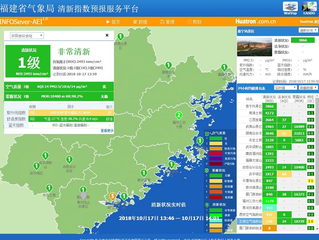This screenshot has height=240, width=319.
Task: Click the 福州三坊七巷 level-2 map marker
Action: [179, 115]
